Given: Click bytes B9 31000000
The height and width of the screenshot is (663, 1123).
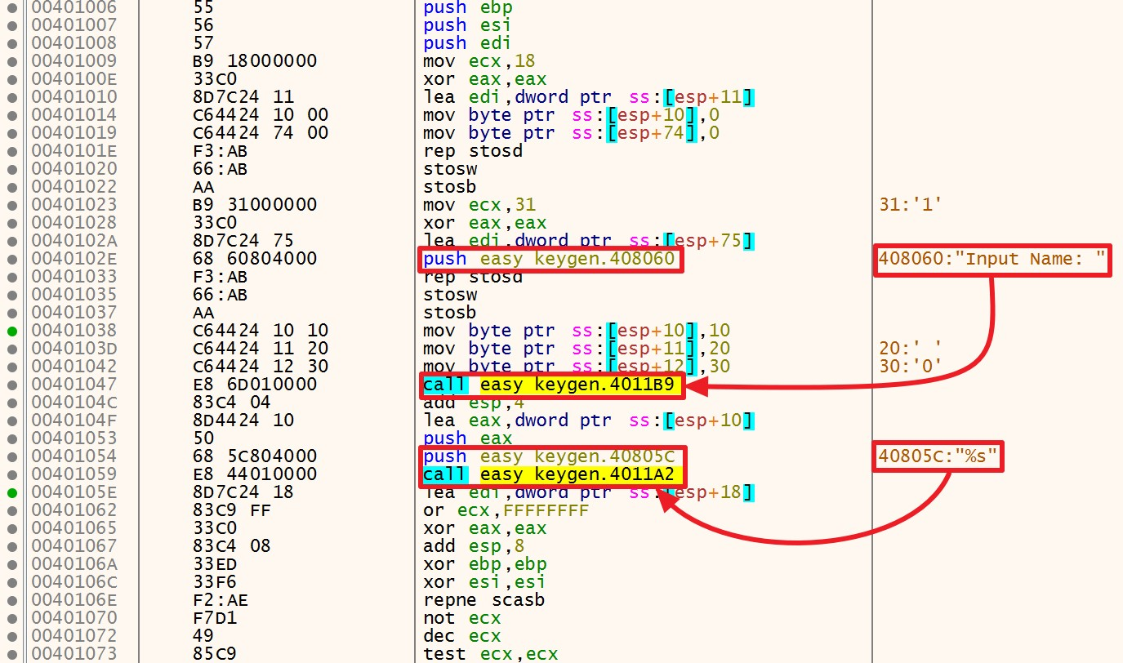Looking at the screenshot, I should click(254, 205).
